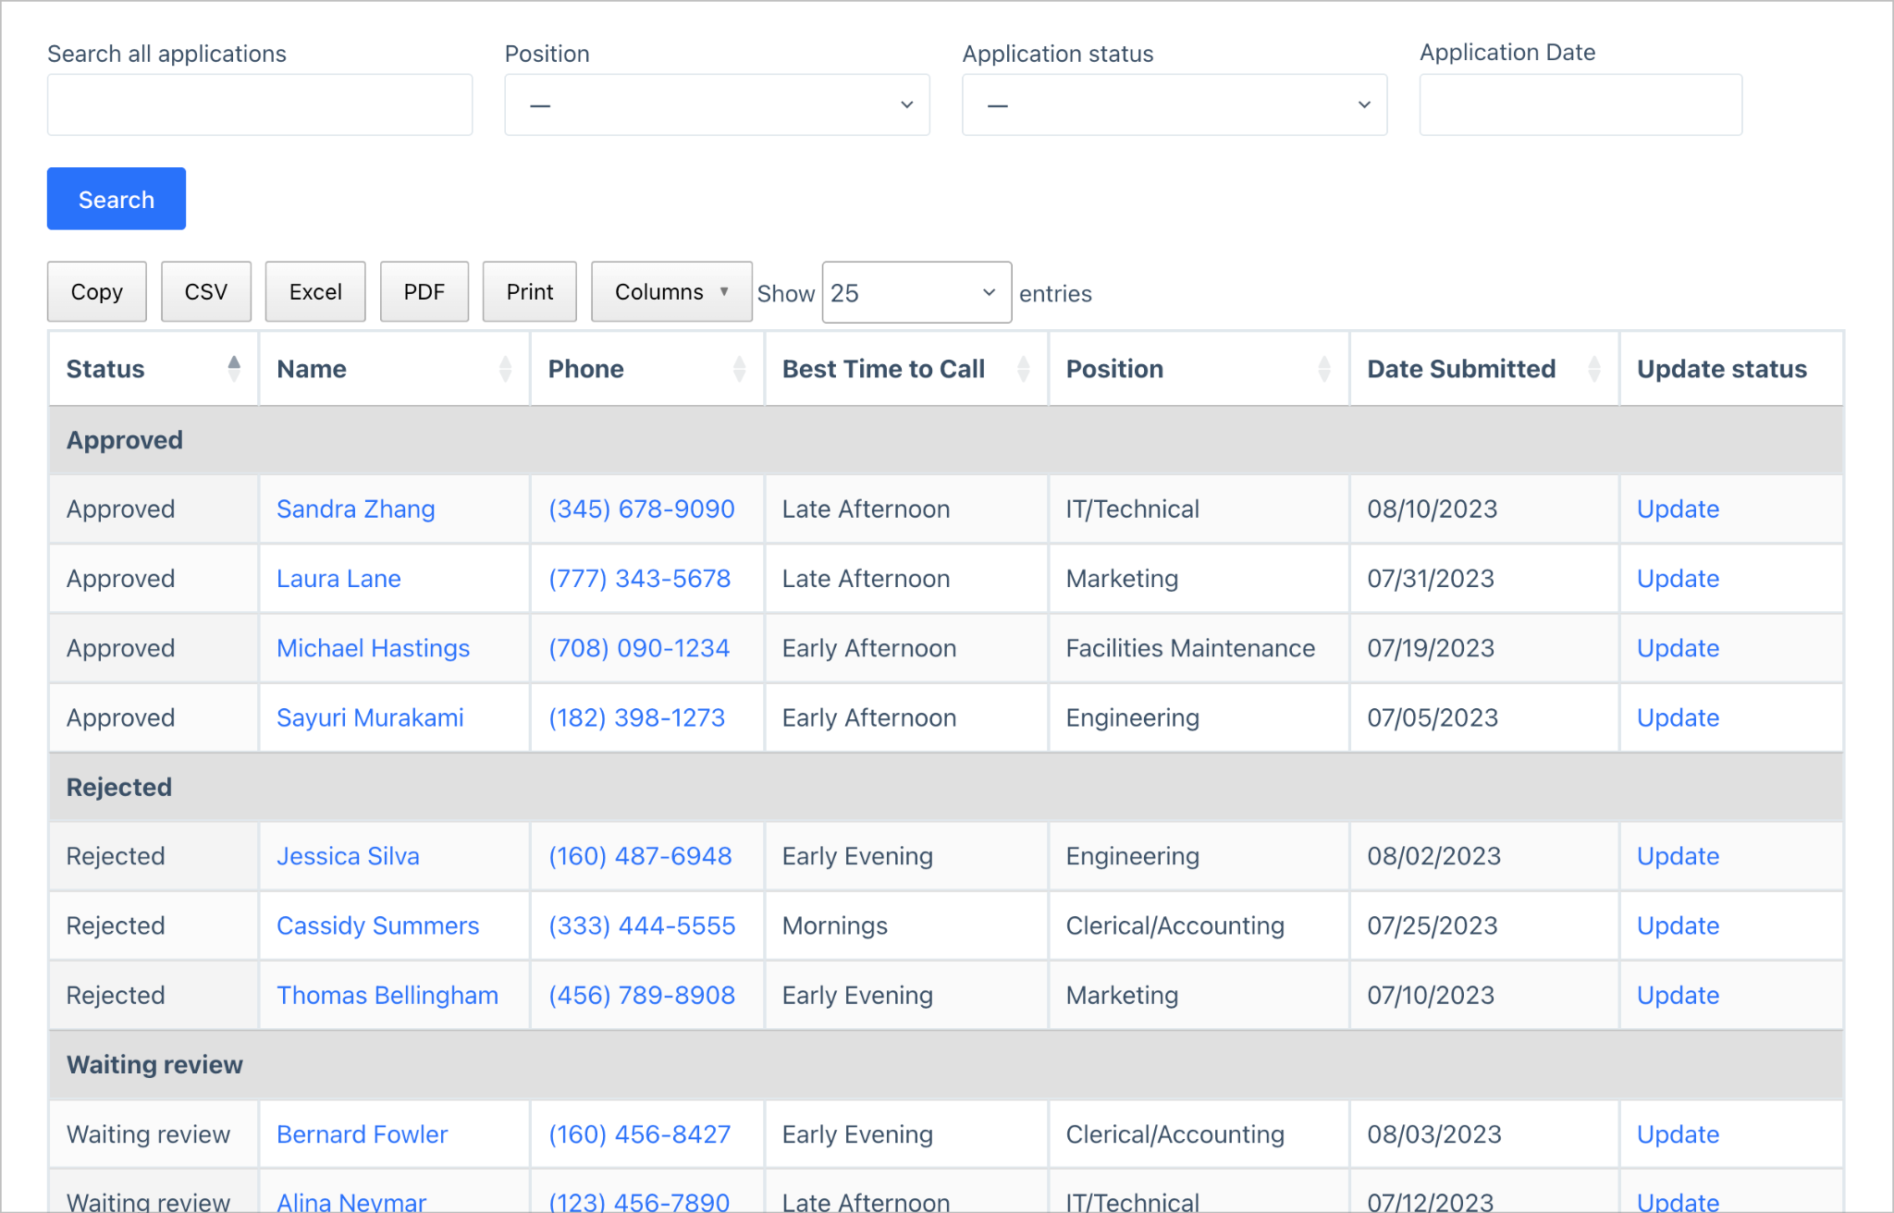Call phone number (456) 789-8908
This screenshot has height=1213, width=1894.
point(642,995)
